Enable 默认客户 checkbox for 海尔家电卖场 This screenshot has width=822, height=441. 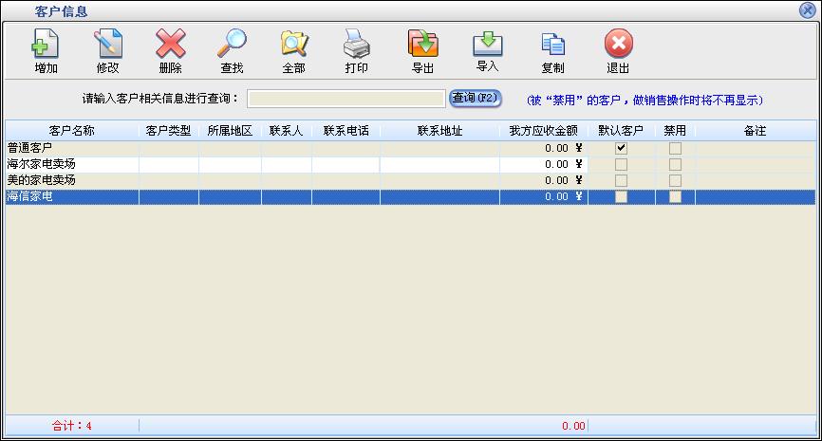coord(622,164)
